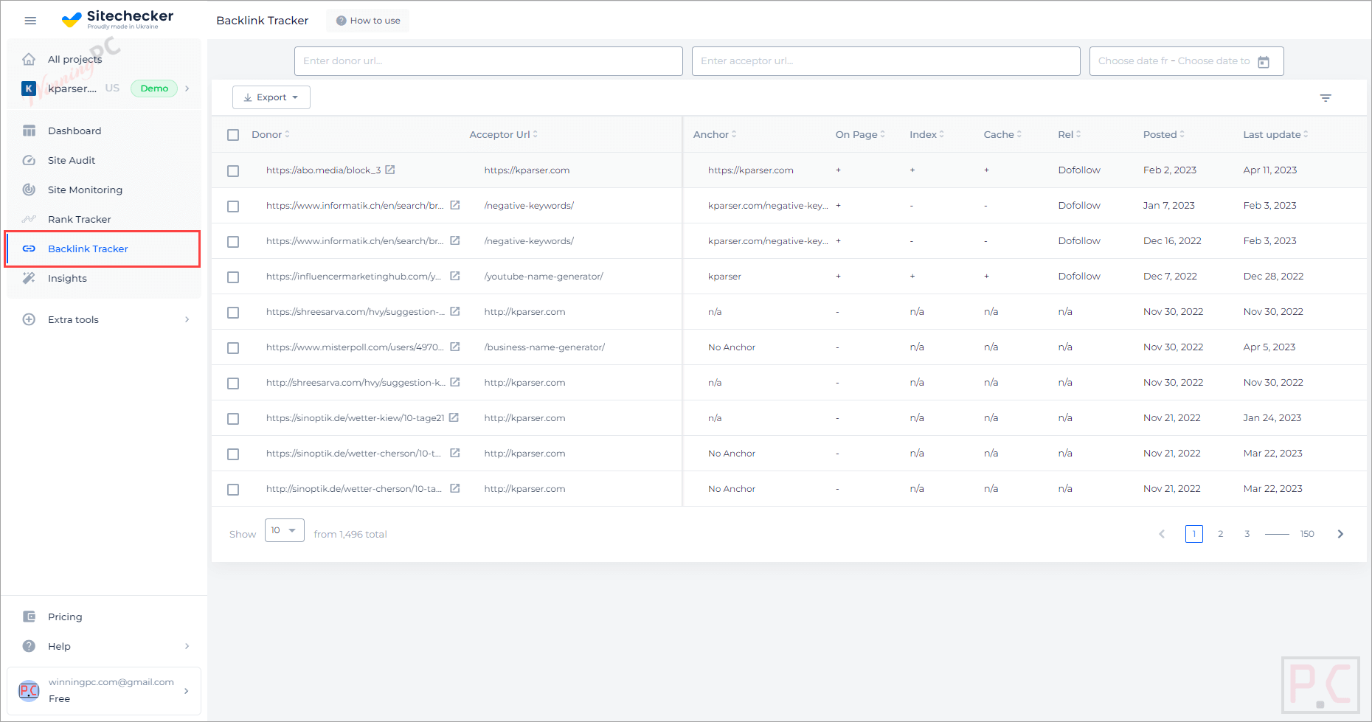1372x722 pixels.
Task: Click the date range input field
Action: click(x=1186, y=61)
